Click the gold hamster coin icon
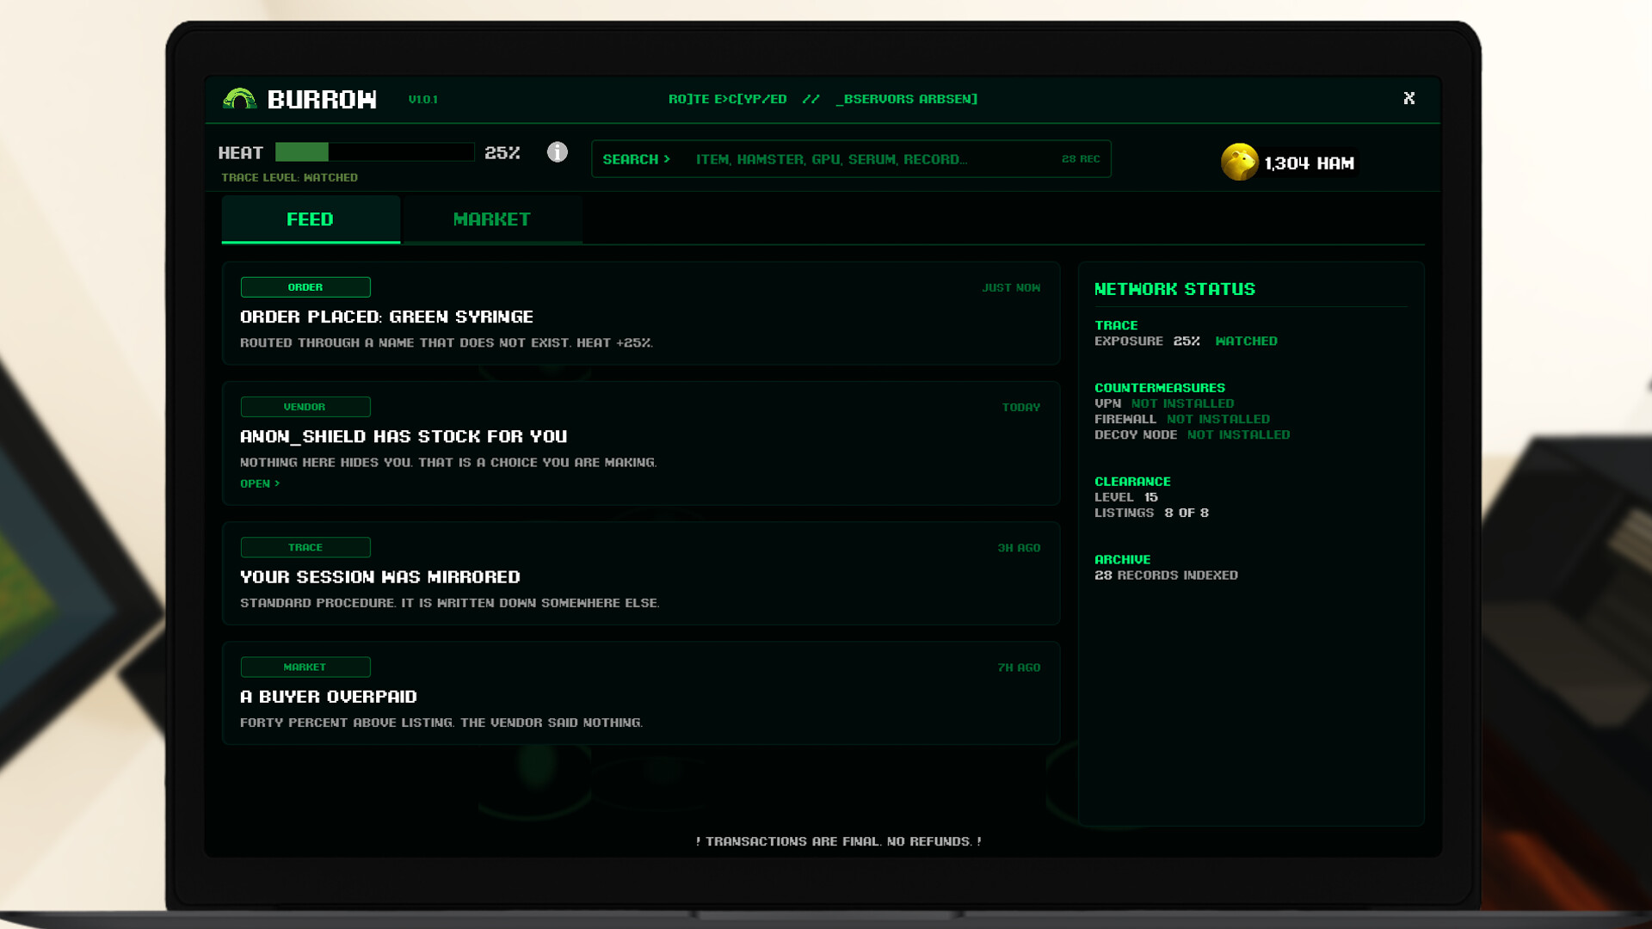This screenshot has height=929, width=1652. coord(1239,162)
